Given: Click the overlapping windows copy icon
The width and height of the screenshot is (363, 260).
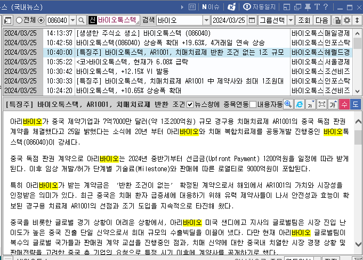Looking at the screenshot, I should click(x=297, y=7).
